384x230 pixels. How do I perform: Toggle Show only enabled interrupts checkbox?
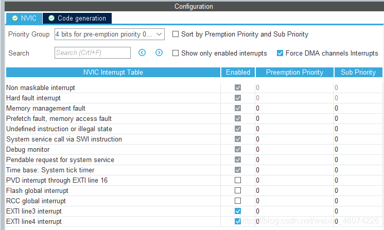pyautogui.click(x=176, y=53)
